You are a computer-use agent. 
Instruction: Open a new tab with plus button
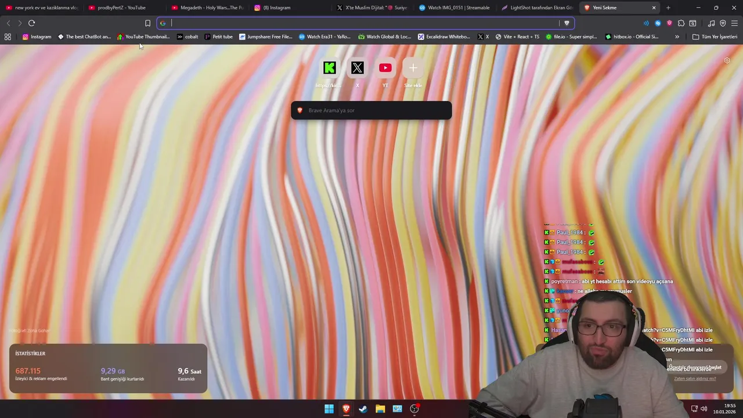[x=668, y=8]
